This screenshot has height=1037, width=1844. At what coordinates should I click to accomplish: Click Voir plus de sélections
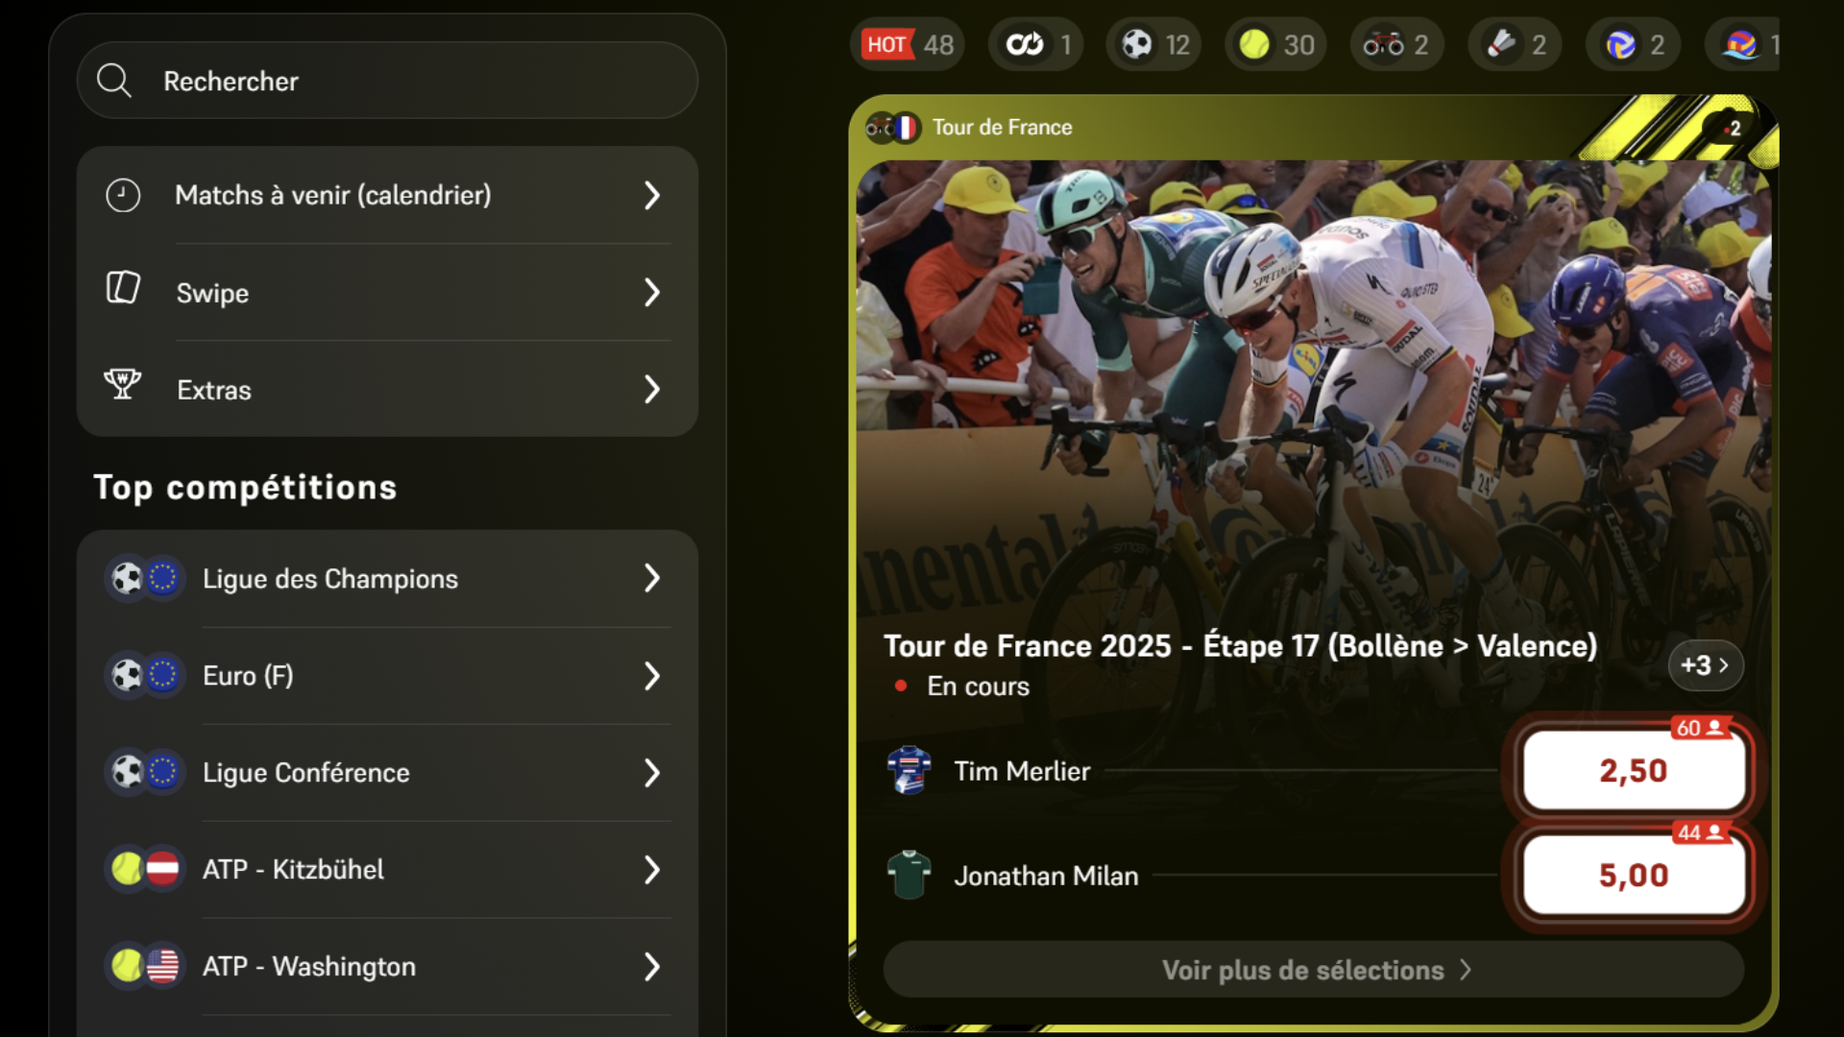tap(1313, 970)
